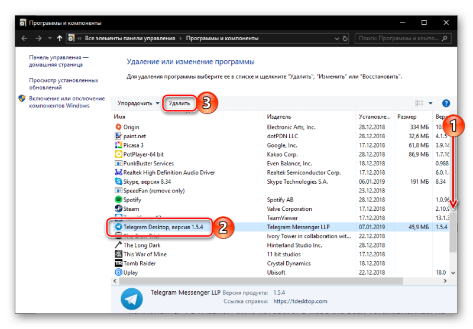Viewport: 473px width, 329px height.
Task: Click 'Программы и компоненты' breadcrumb
Action: pos(222,38)
